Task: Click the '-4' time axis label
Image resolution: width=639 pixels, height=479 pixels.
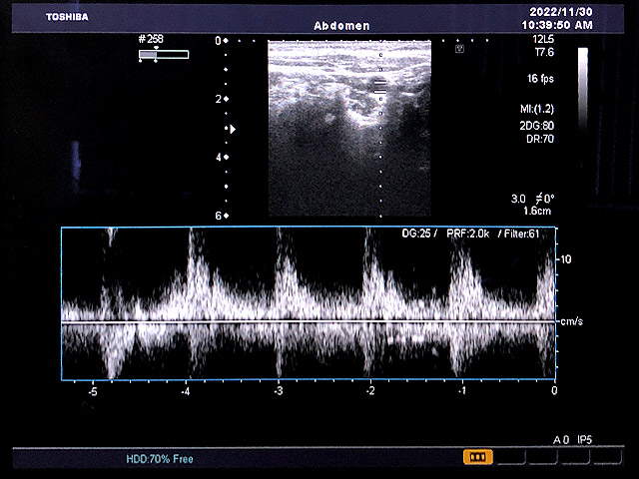Action: click(186, 391)
